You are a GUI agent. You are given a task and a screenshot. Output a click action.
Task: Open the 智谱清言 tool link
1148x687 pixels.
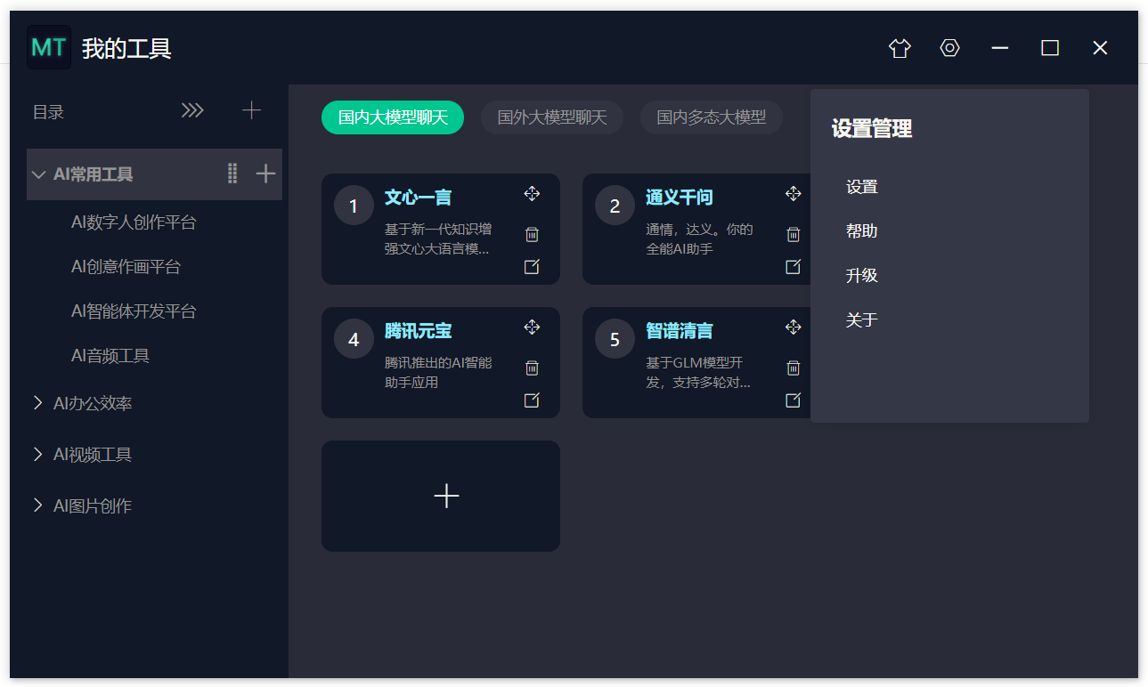(x=680, y=331)
